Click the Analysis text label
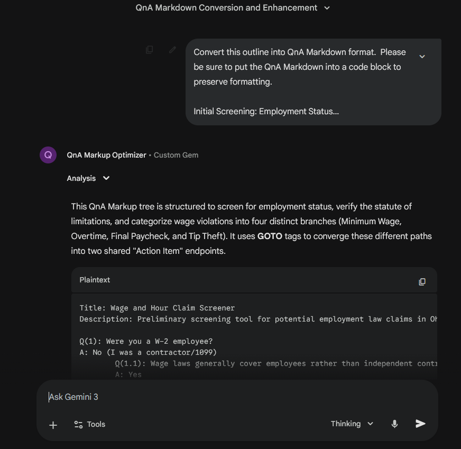 pyautogui.click(x=80, y=178)
